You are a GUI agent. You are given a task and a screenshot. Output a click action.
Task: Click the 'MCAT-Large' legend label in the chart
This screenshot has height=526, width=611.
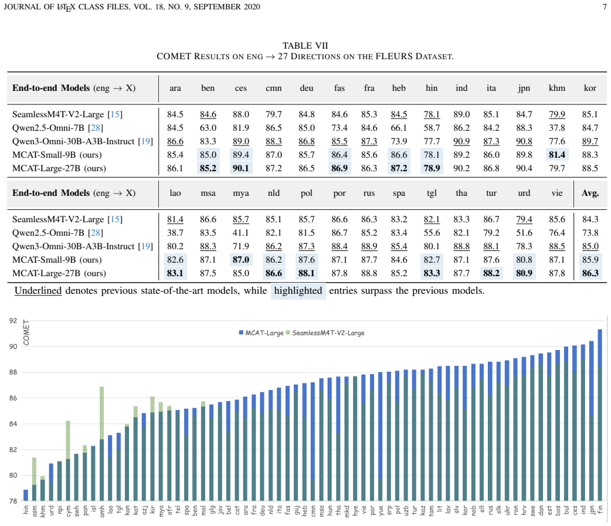pyautogui.click(x=264, y=333)
